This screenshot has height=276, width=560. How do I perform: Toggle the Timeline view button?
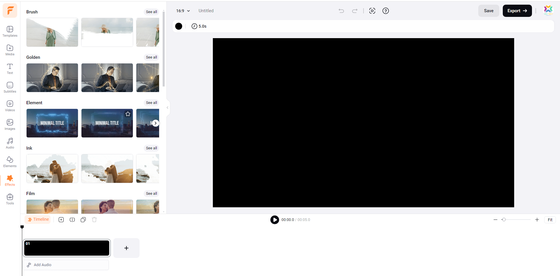click(38, 220)
